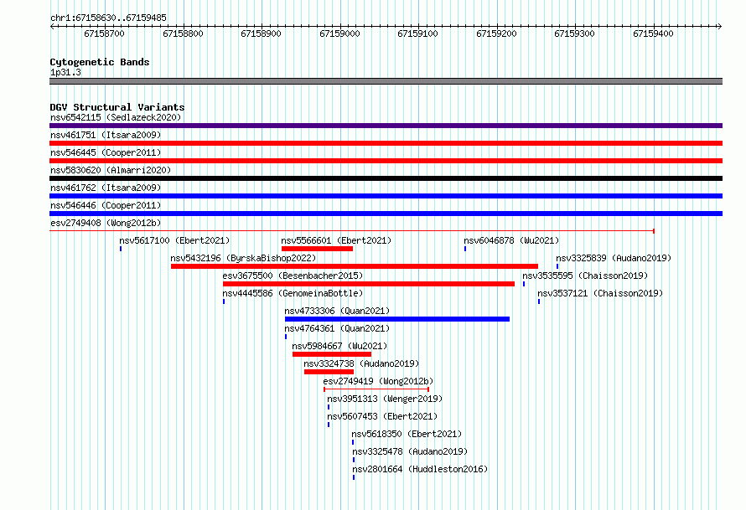Click the black nsv5830620 variant bar
746x510 pixels.
386,178
